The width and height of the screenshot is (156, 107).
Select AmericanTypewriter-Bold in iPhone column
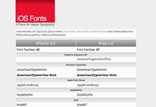click(37, 75)
